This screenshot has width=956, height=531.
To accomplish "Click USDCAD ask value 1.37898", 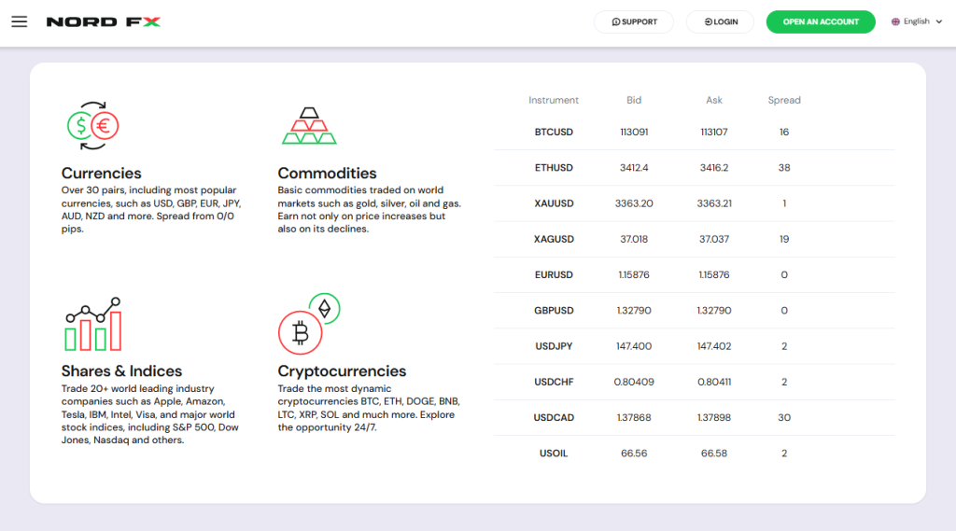I will tap(714, 417).
